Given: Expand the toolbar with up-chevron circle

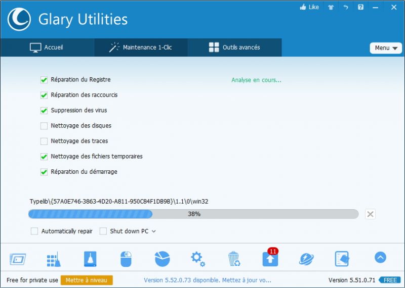Looking at the screenshot, I should [x=380, y=257].
